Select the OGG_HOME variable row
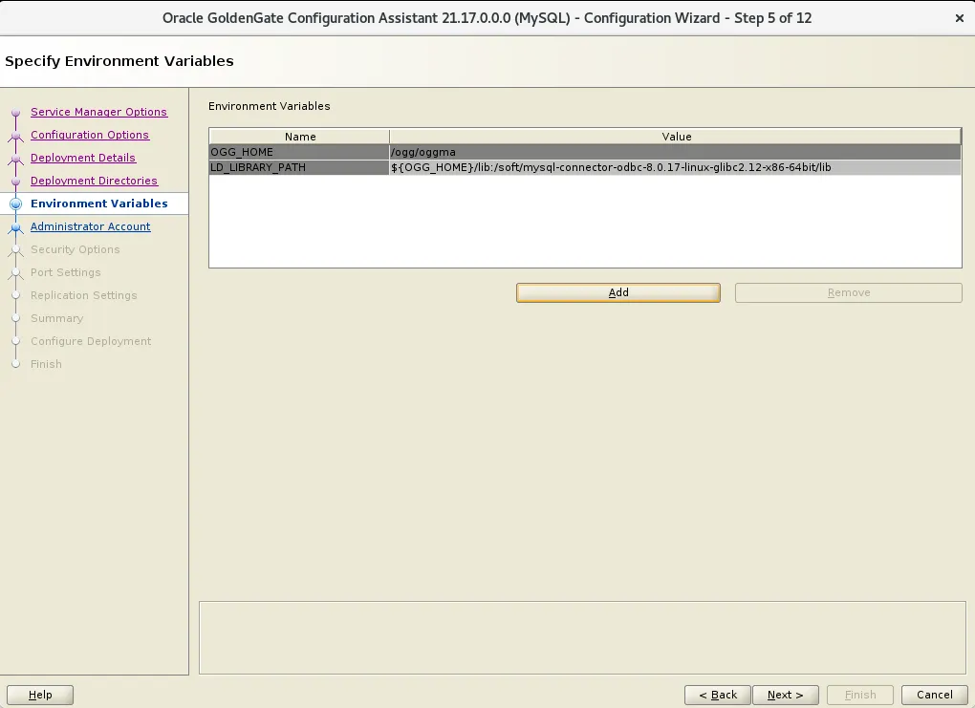The image size is (975, 708). [x=478, y=151]
